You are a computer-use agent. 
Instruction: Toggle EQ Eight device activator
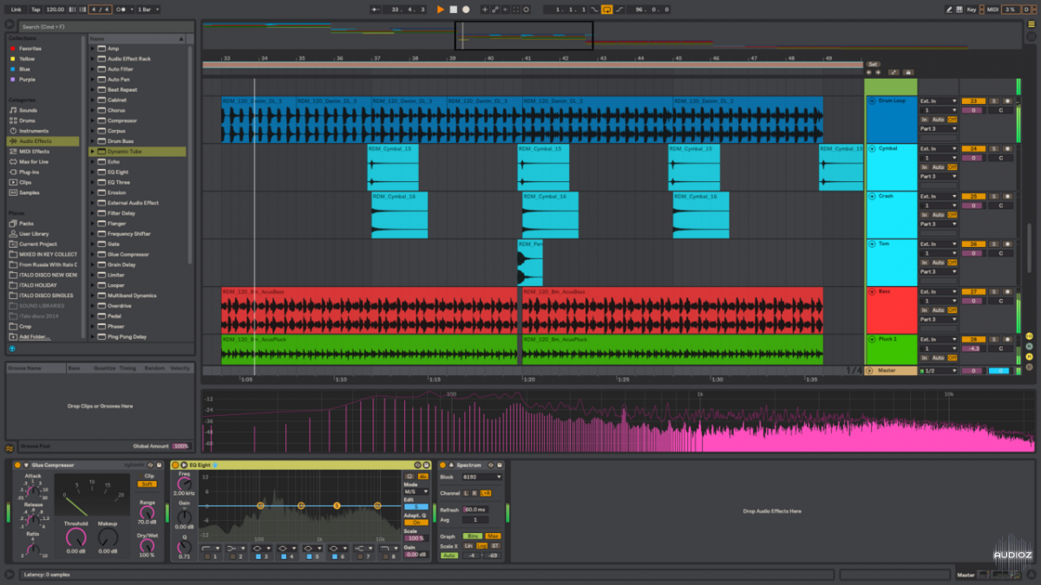[175, 465]
